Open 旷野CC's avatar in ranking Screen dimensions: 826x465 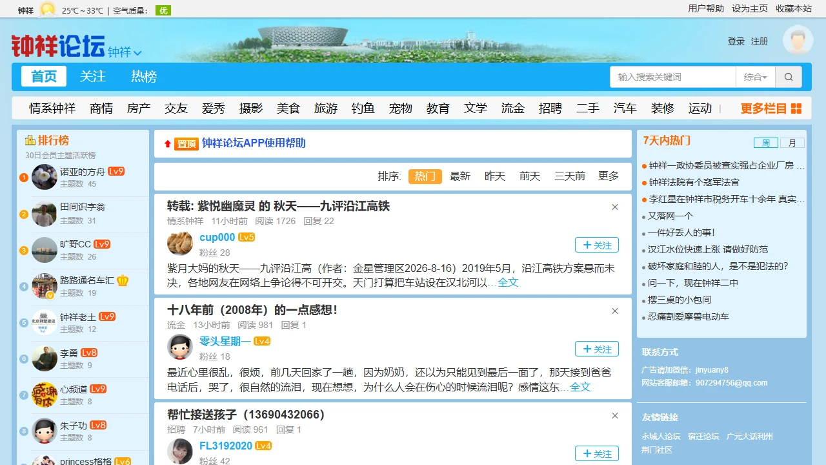tap(45, 250)
